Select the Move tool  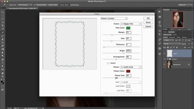coord(2,12)
